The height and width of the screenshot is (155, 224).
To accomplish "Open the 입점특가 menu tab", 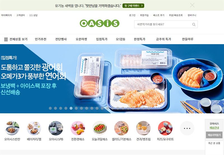I will (102, 39).
